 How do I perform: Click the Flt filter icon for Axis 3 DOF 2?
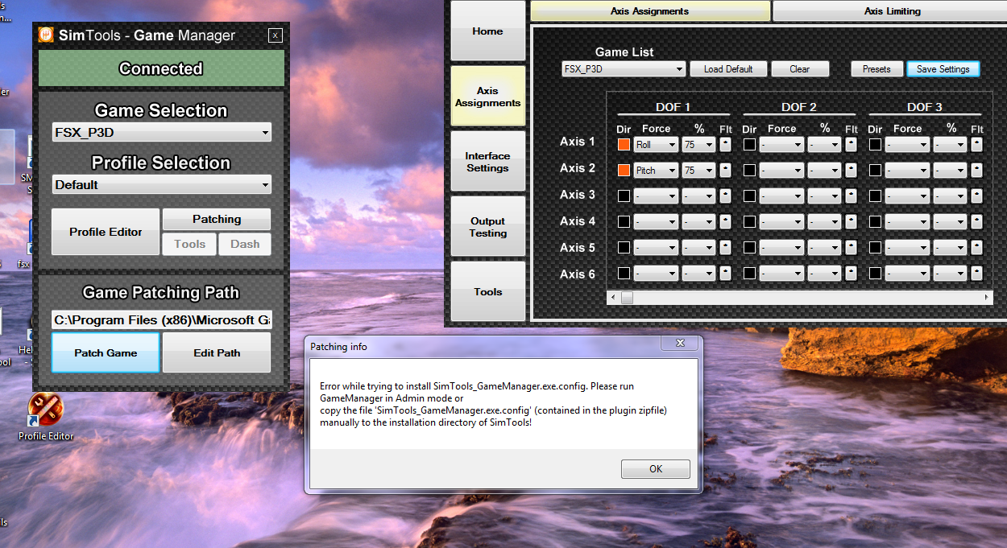[851, 196]
